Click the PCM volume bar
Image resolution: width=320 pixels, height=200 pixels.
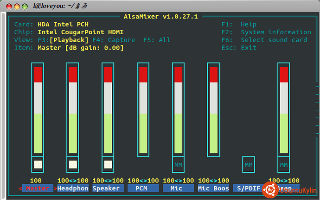point(143,110)
